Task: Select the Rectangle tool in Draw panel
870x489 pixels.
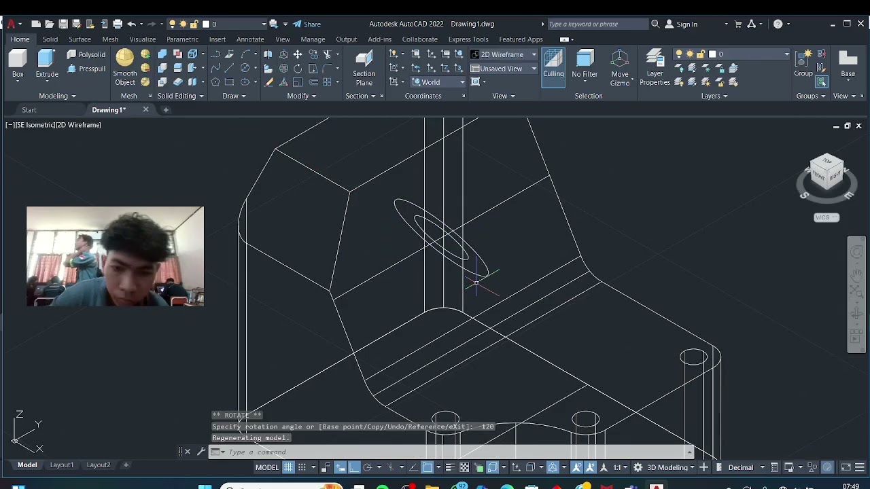Action: (229, 82)
